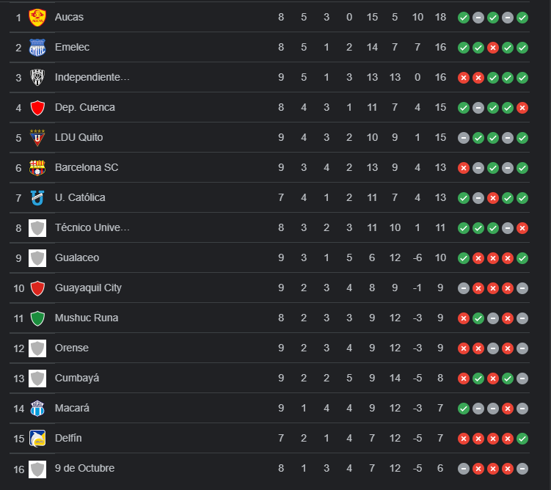Click the Delfín club logo
This screenshot has height=490, width=551.
[37, 438]
